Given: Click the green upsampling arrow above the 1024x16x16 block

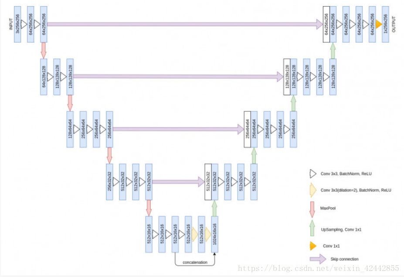Looking at the screenshot, I should coord(214,208).
